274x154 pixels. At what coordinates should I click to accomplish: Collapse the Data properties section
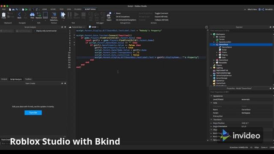211,103
